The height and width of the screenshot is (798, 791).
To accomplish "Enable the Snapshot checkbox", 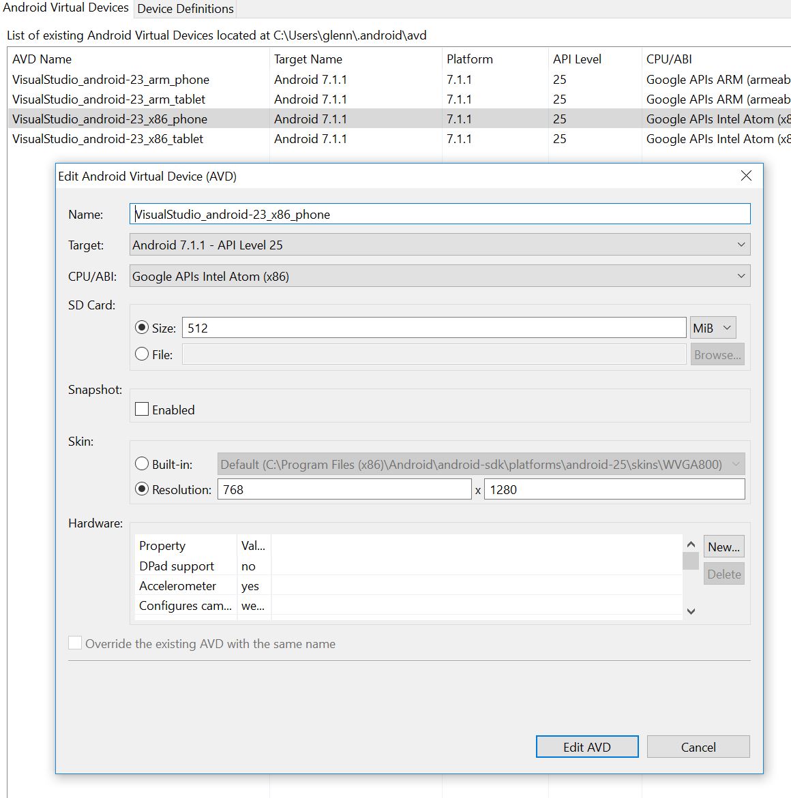I will tap(142, 409).
